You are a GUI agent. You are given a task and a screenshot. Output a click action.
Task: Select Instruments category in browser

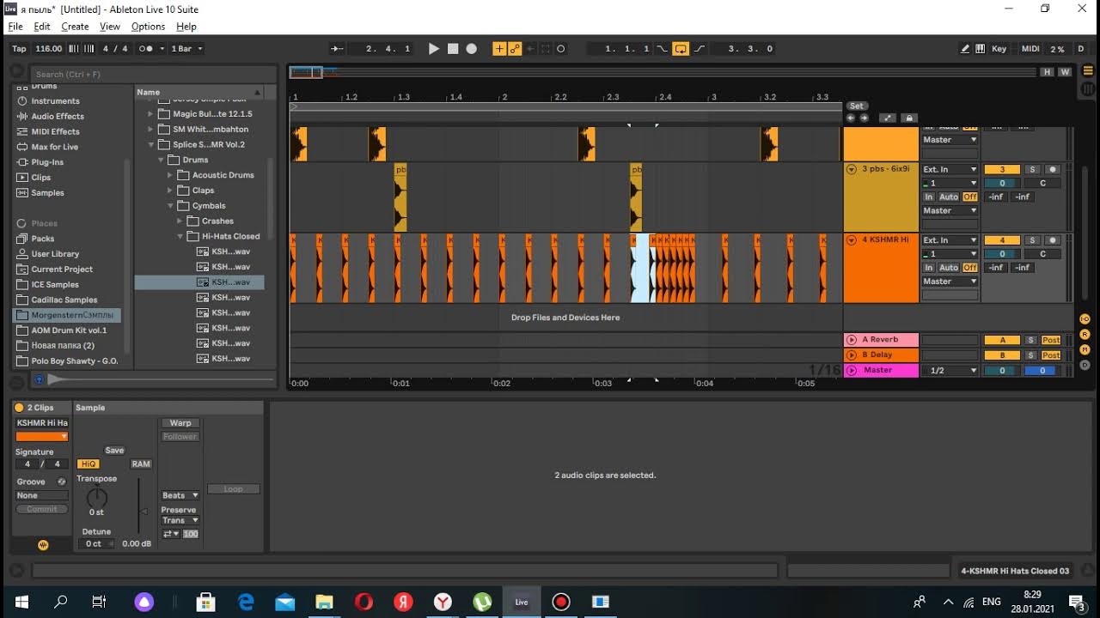(x=55, y=100)
